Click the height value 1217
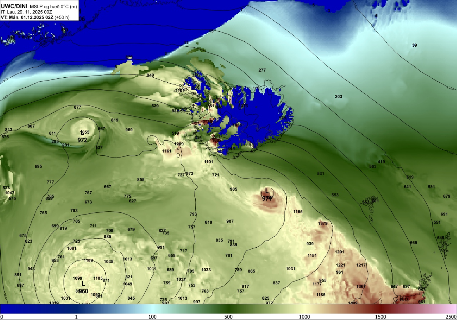This screenshot has width=457, height=320. pyautogui.click(x=361, y=265)
